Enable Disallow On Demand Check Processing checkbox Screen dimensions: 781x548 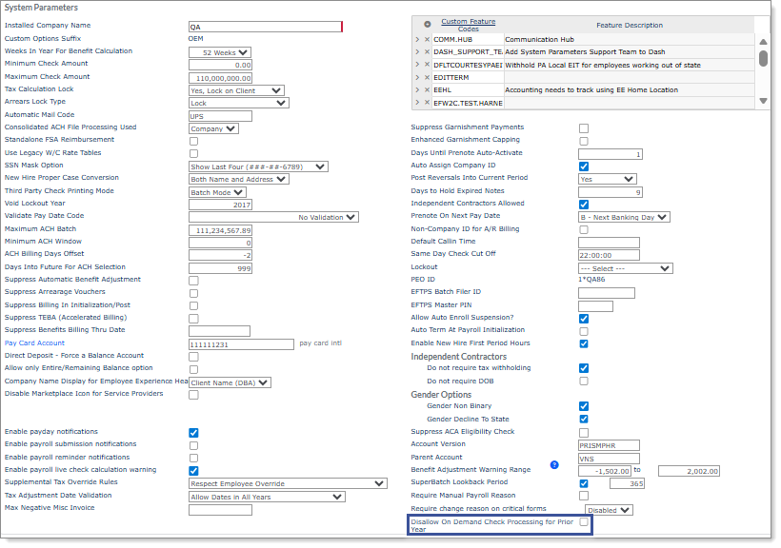pos(584,523)
